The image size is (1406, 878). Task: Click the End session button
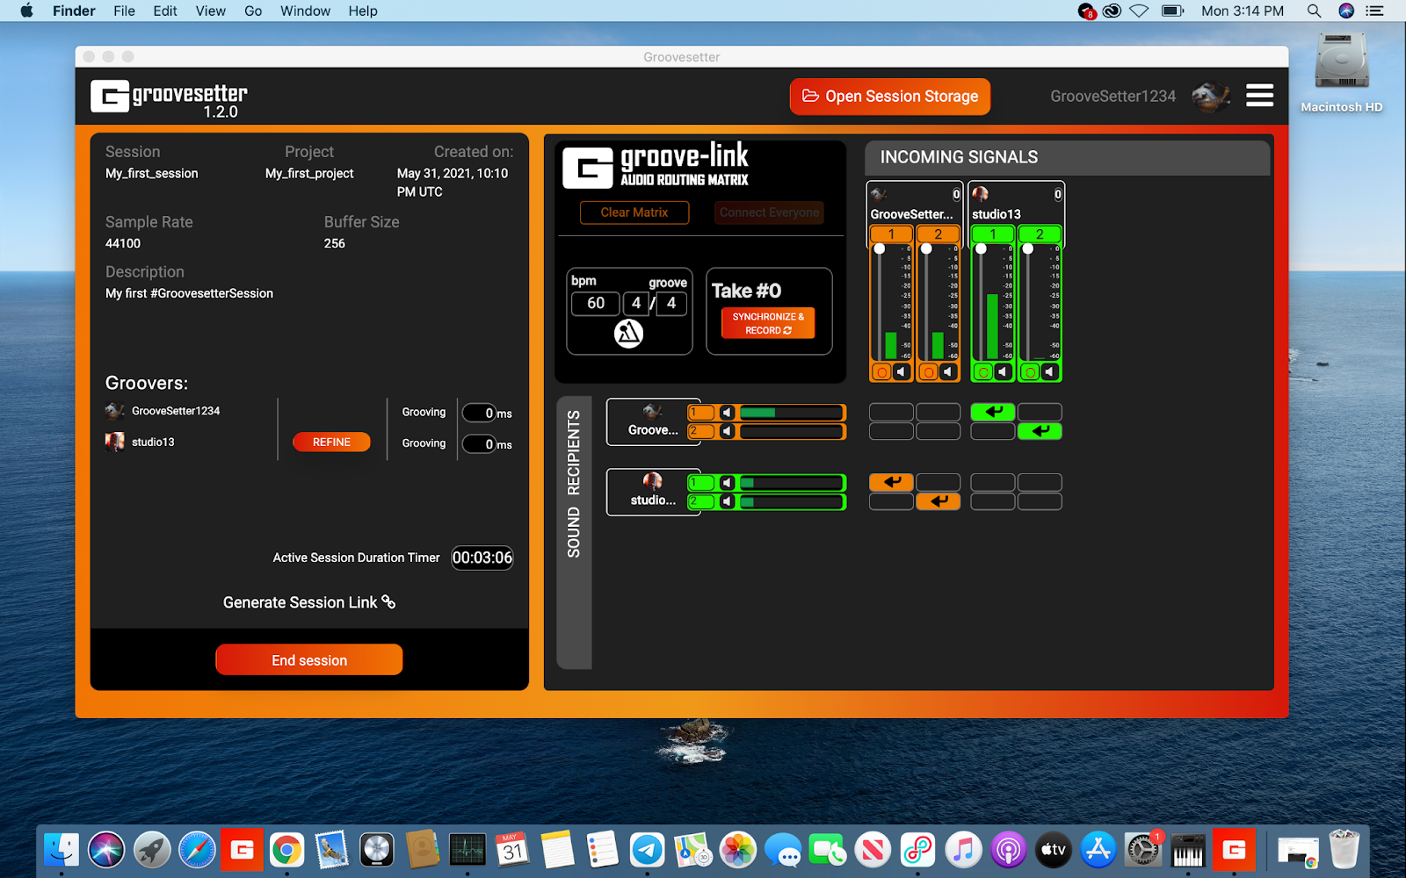(309, 660)
